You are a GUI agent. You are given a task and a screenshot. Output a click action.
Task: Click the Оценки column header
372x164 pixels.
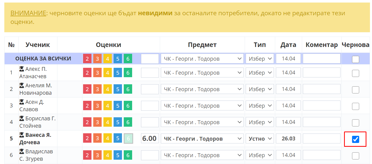[108, 45]
